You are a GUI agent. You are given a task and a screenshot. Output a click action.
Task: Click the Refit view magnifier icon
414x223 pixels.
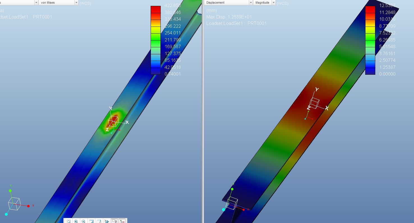[68, 221]
